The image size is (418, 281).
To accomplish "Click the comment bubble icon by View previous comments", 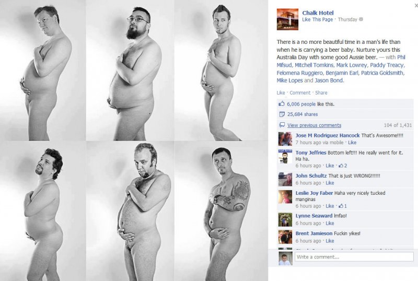I will tap(282, 125).
